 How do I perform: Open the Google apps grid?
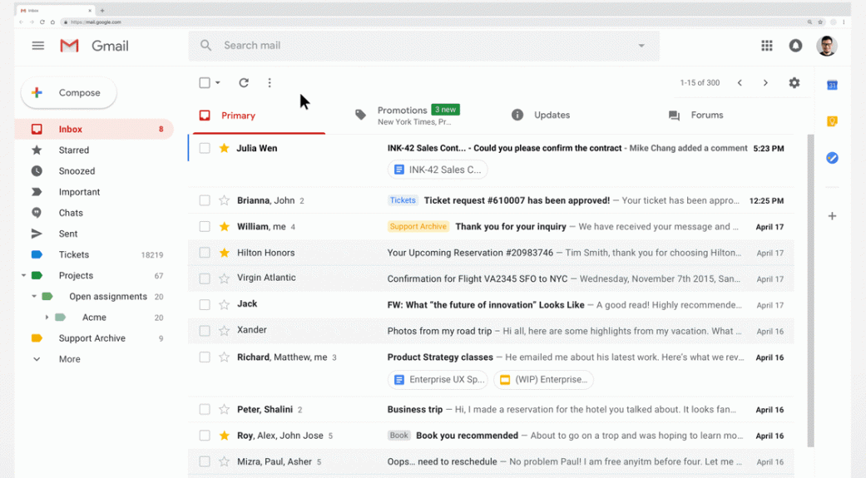(x=766, y=46)
